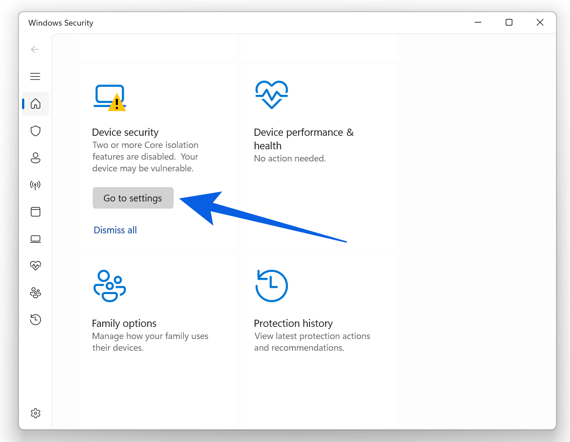This screenshot has width=570, height=442.
Task: Open Protection history from the sidebar
Action: (35, 319)
